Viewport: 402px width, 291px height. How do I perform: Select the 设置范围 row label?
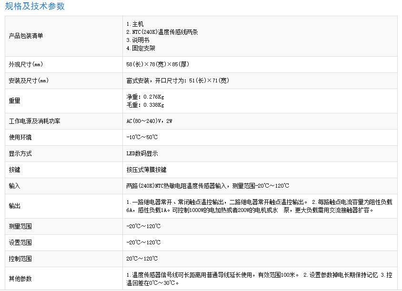[20, 242]
